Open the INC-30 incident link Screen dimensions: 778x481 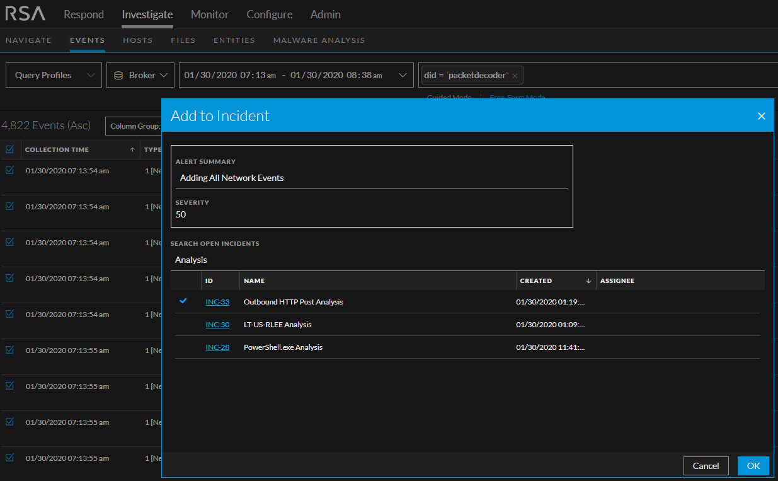pyautogui.click(x=217, y=325)
